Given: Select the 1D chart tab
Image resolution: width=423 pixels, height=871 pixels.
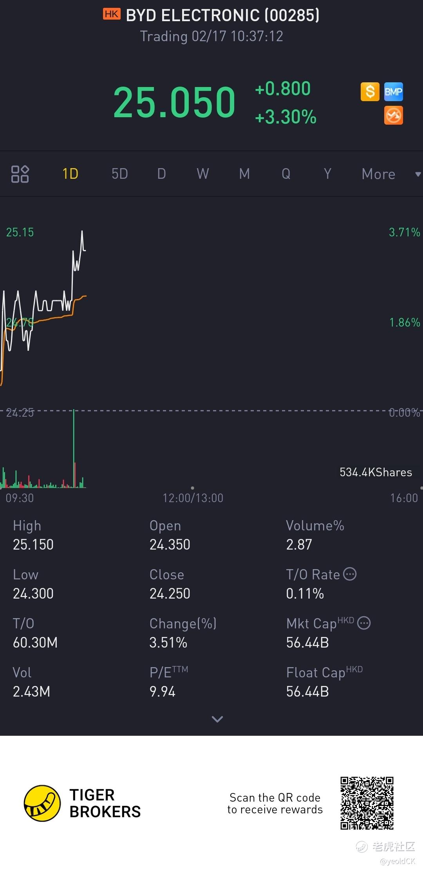Looking at the screenshot, I should (70, 174).
